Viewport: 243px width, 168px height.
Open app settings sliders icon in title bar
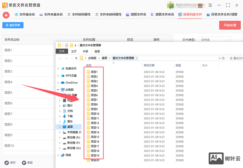tap(210, 5)
